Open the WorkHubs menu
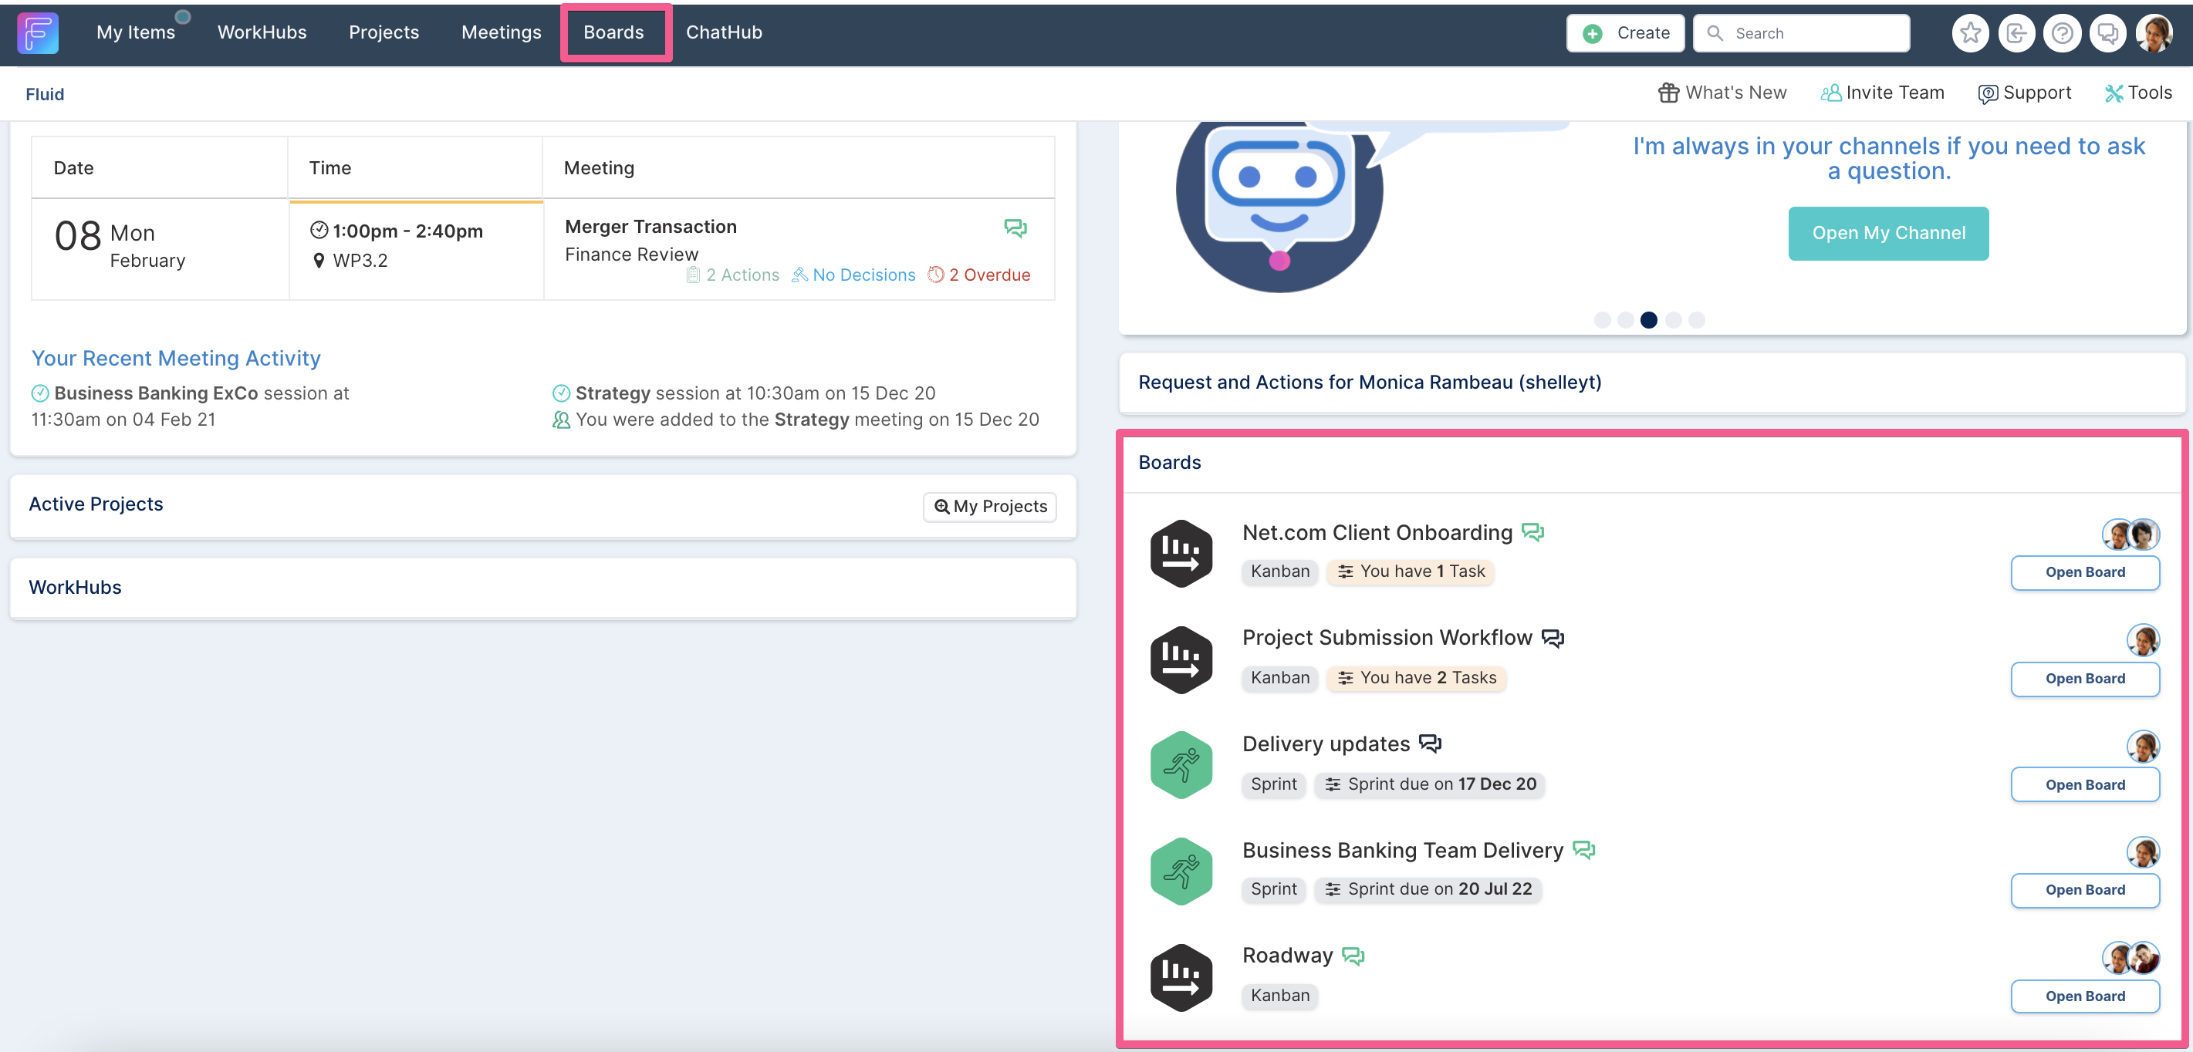This screenshot has width=2193, height=1052. coord(262,32)
